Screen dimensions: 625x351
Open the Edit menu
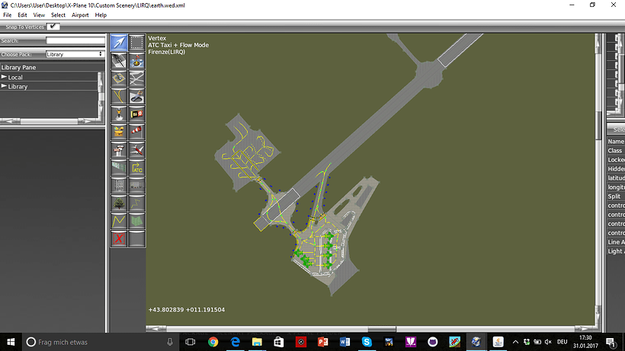point(22,15)
